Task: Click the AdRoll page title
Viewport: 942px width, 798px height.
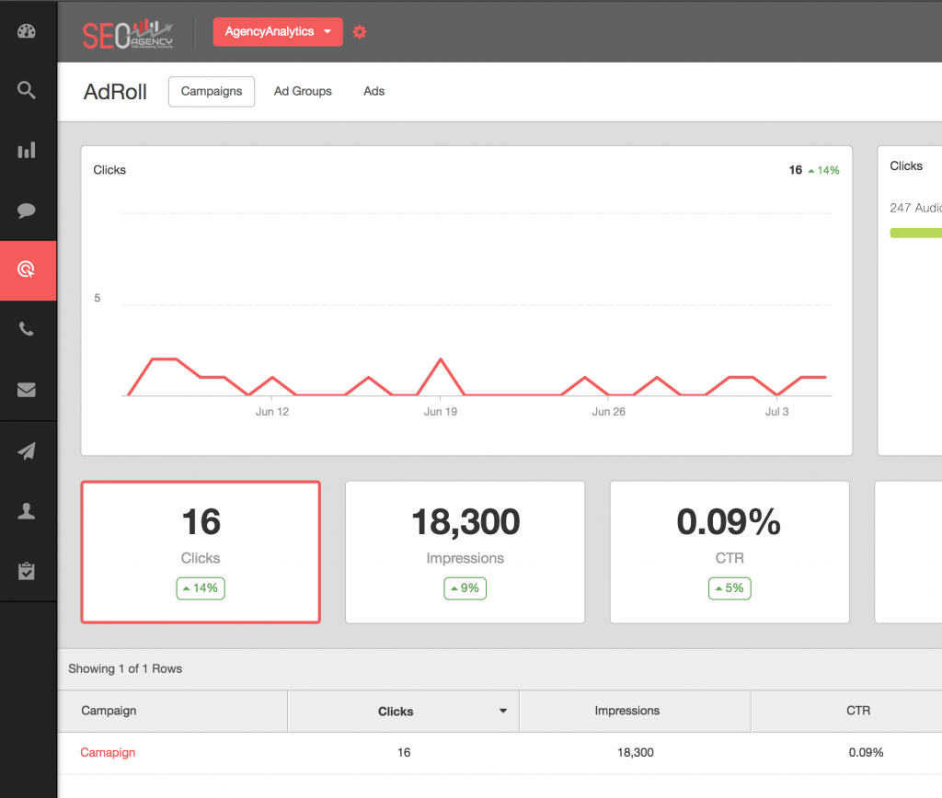Action: click(x=115, y=92)
